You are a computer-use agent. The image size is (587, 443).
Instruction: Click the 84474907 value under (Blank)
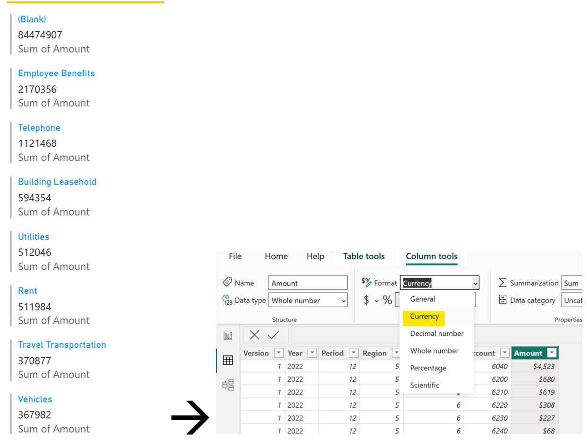tap(40, 35)
